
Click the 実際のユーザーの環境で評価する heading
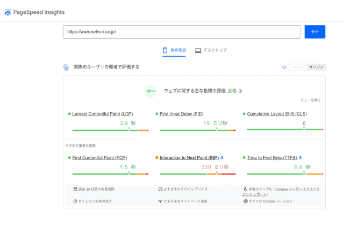coord(106,67)
